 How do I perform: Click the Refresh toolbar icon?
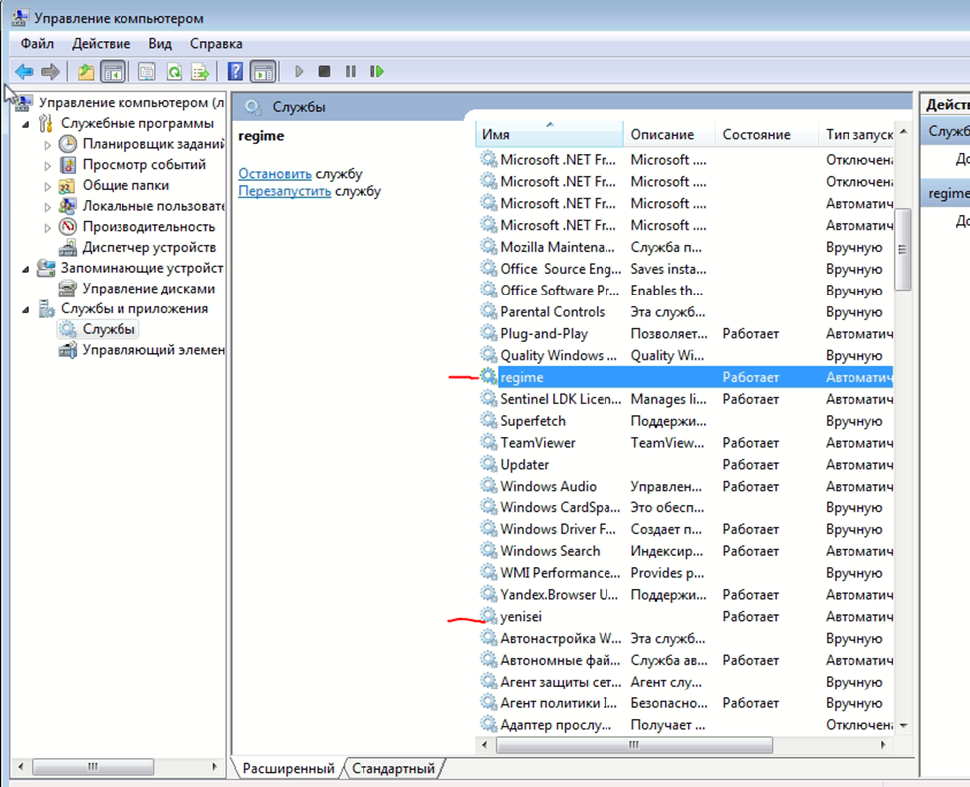[174, 71]
